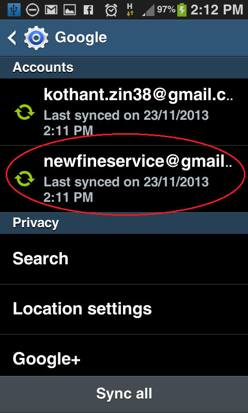248x413 pixels.
Task: Tap the Gmail notification icon
Action: pyautogui.click(x=51, y=10)
